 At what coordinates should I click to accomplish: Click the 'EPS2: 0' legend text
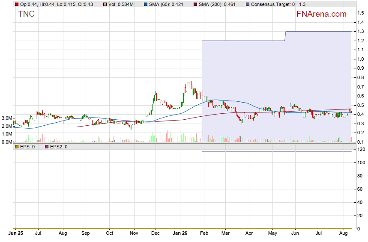(59, 147)
